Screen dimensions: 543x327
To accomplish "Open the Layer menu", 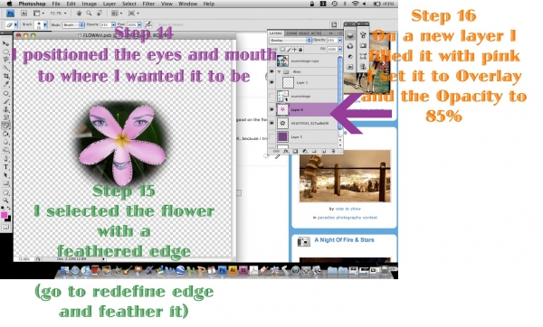I will point(110,4).
